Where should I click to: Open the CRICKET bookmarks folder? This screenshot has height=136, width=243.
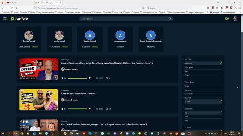[x=6, y=12]
